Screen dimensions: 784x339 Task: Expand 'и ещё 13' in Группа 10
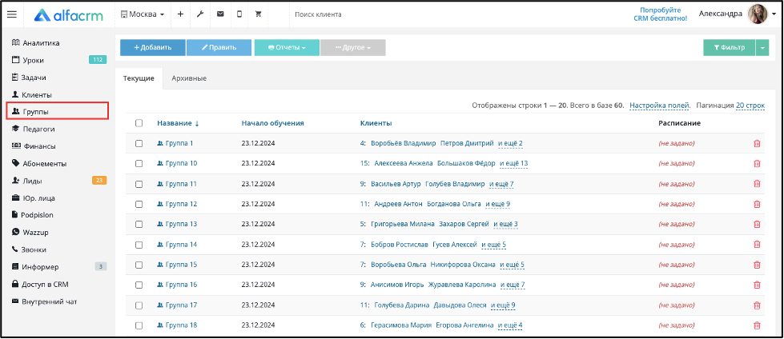click(x=513, y=164)
